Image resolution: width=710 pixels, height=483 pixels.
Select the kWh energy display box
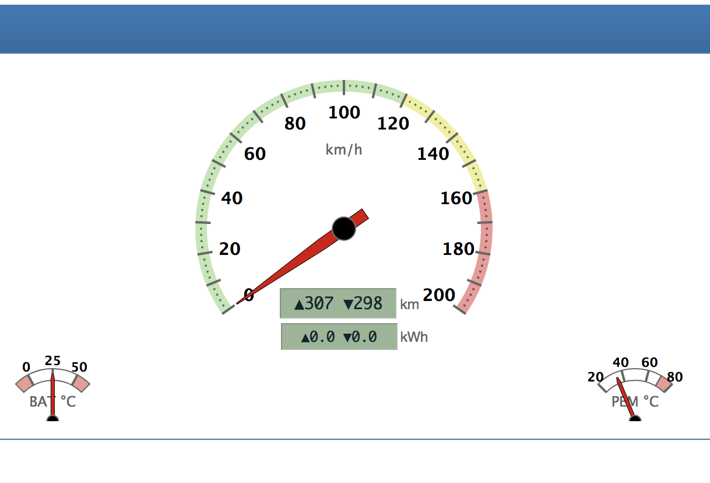click(339, 337)
